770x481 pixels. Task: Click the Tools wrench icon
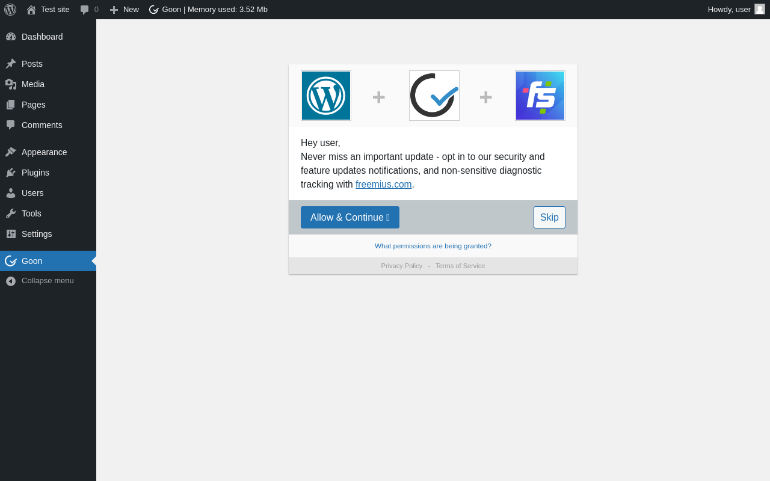click(11, 213)
